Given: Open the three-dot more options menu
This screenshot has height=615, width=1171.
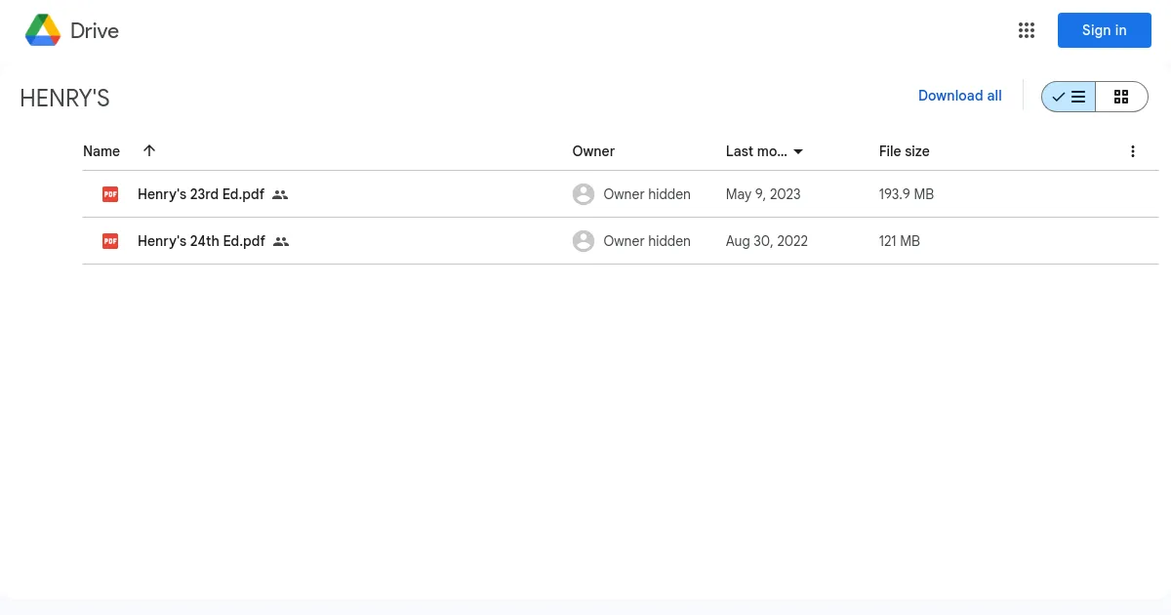Looking at the screenshot, I should coord(1132,151).
